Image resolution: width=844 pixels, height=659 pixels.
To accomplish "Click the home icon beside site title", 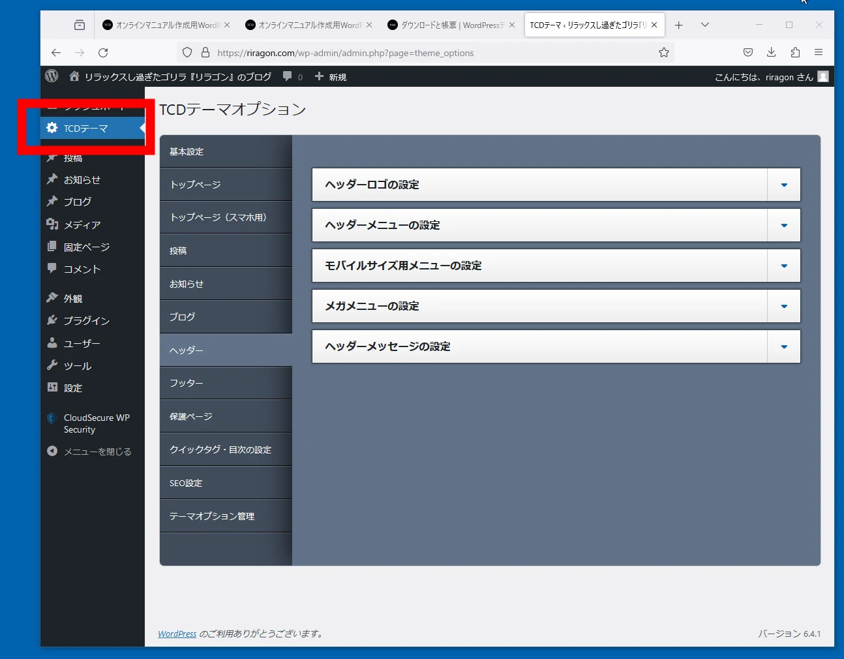I will pos(74,76).
